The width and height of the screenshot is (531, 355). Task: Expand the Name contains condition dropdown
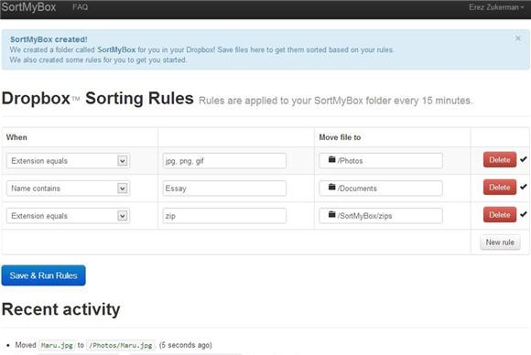click(68, 188)
